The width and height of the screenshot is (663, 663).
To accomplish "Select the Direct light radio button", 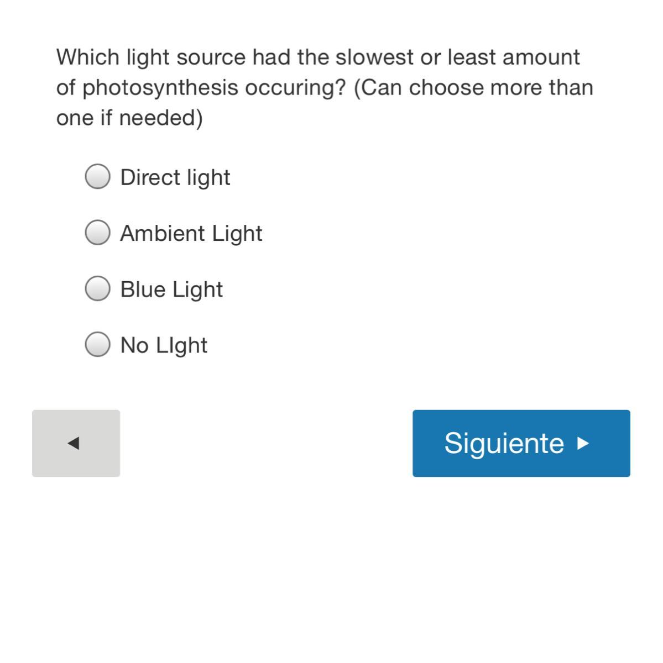I will coord(98,177).
